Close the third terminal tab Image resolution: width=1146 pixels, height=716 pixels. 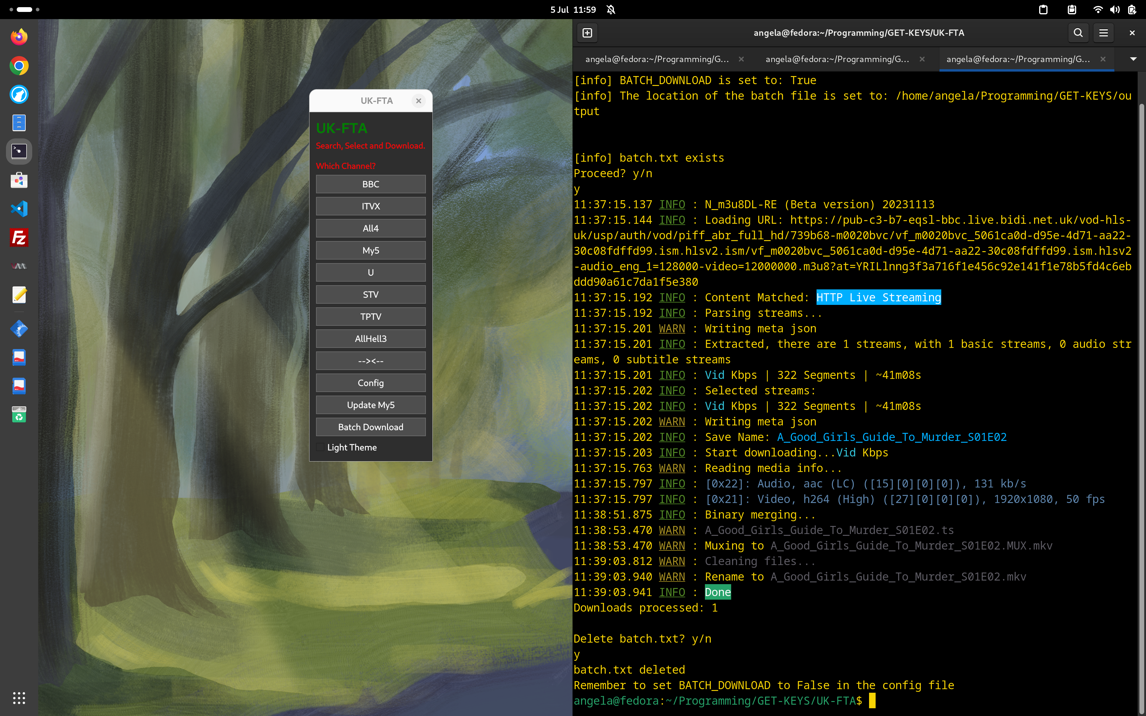[x=1103, y=59]
